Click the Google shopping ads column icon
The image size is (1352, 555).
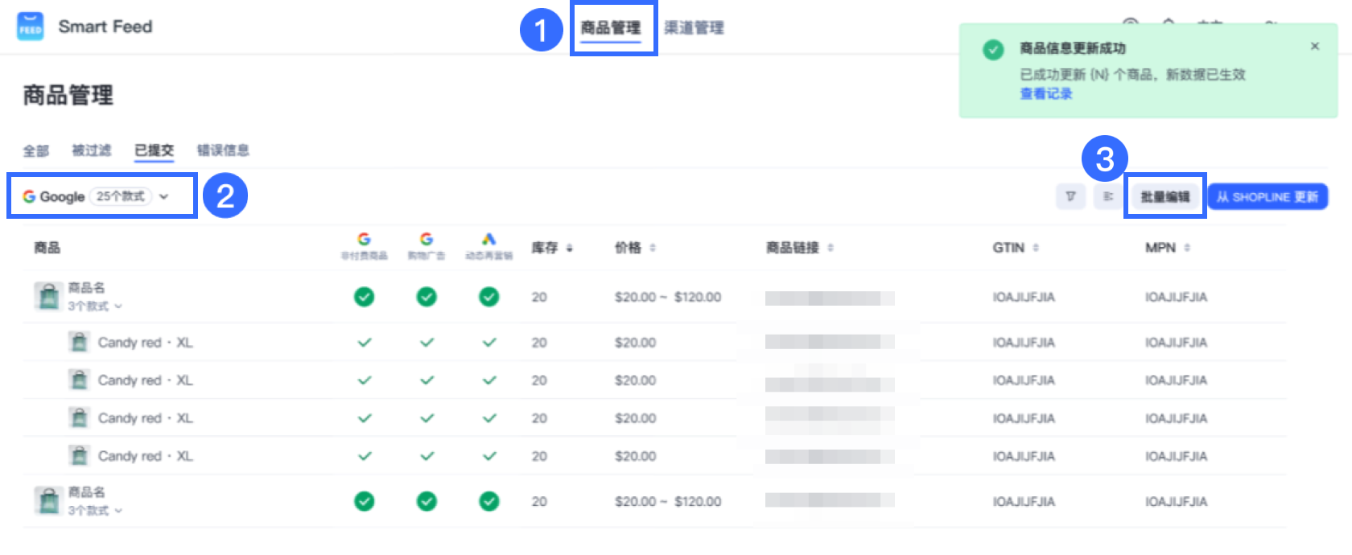point(427,240)
